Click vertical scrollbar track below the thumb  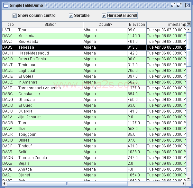(x=188, y=121)
